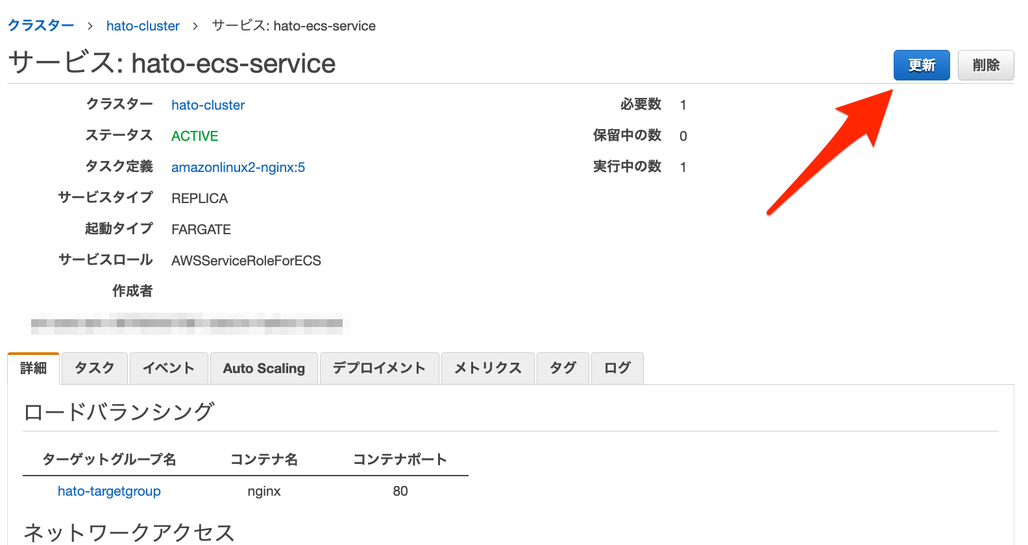Click the ロードバランシング section heading
This screenshot has width=1028, height=545.
tap(119, 412)
